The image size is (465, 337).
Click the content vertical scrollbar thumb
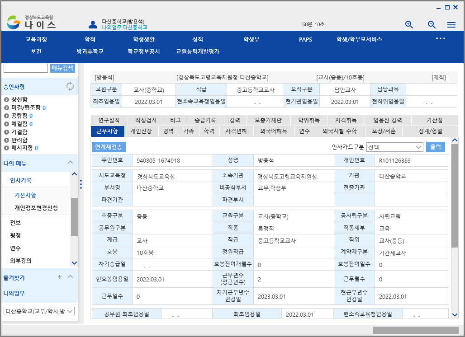(455, 196)
